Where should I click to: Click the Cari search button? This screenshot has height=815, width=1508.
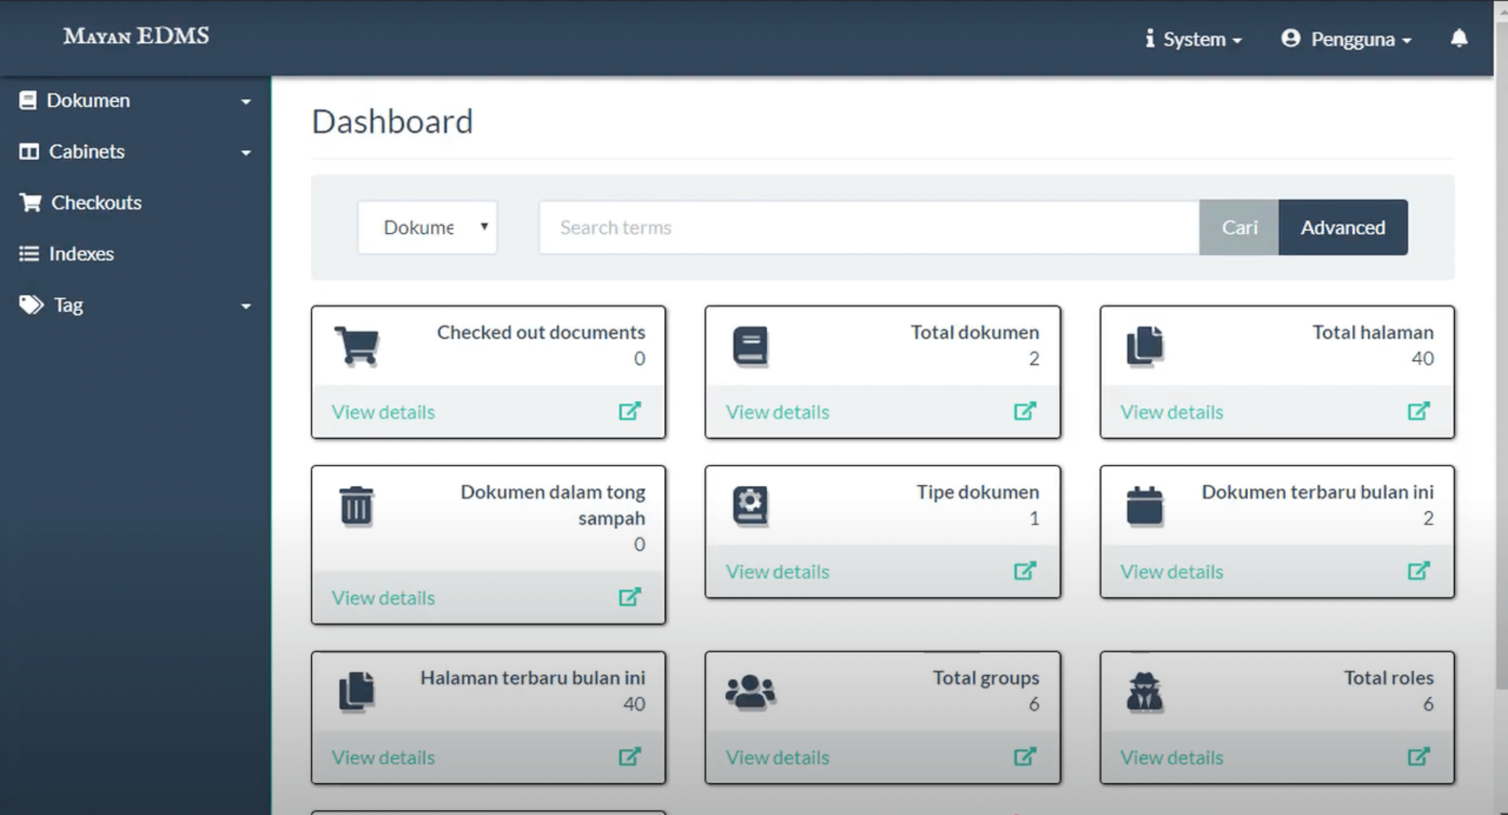1239,227
